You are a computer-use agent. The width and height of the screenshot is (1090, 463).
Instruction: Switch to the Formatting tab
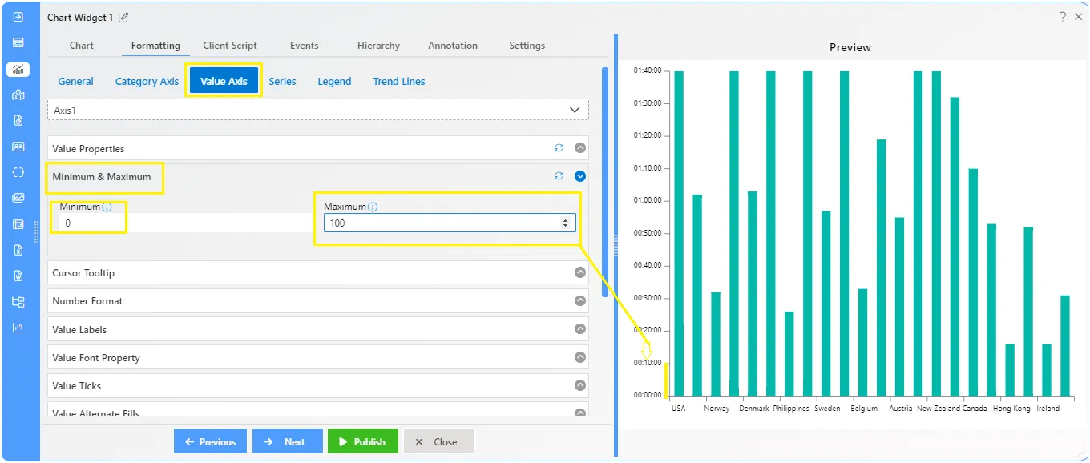point(155,46)
